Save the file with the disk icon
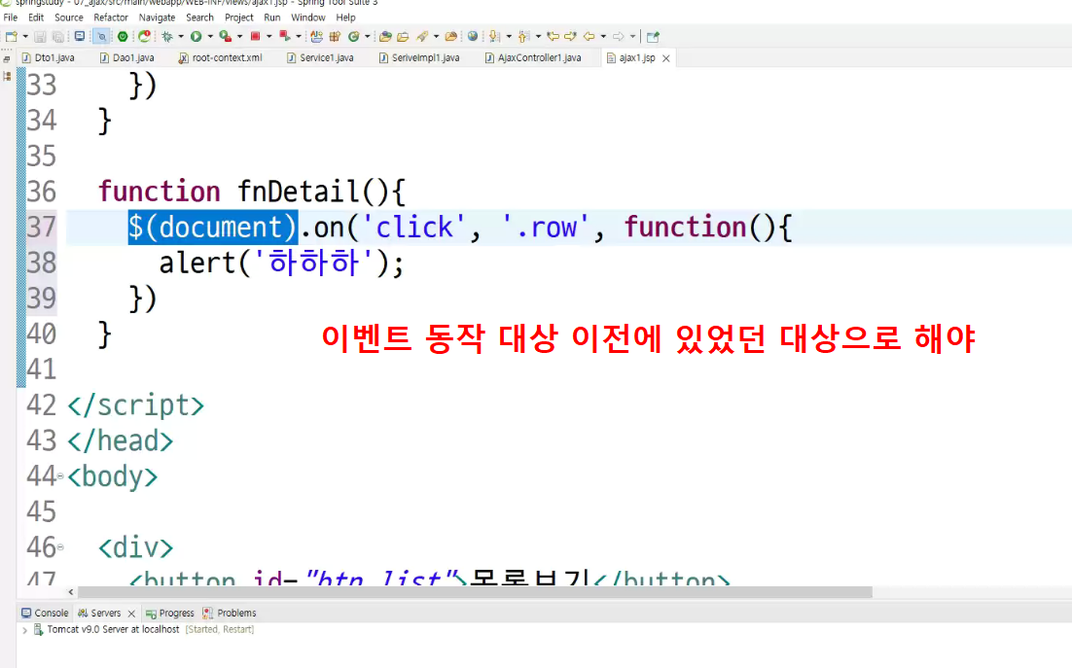 click(40, 36)
